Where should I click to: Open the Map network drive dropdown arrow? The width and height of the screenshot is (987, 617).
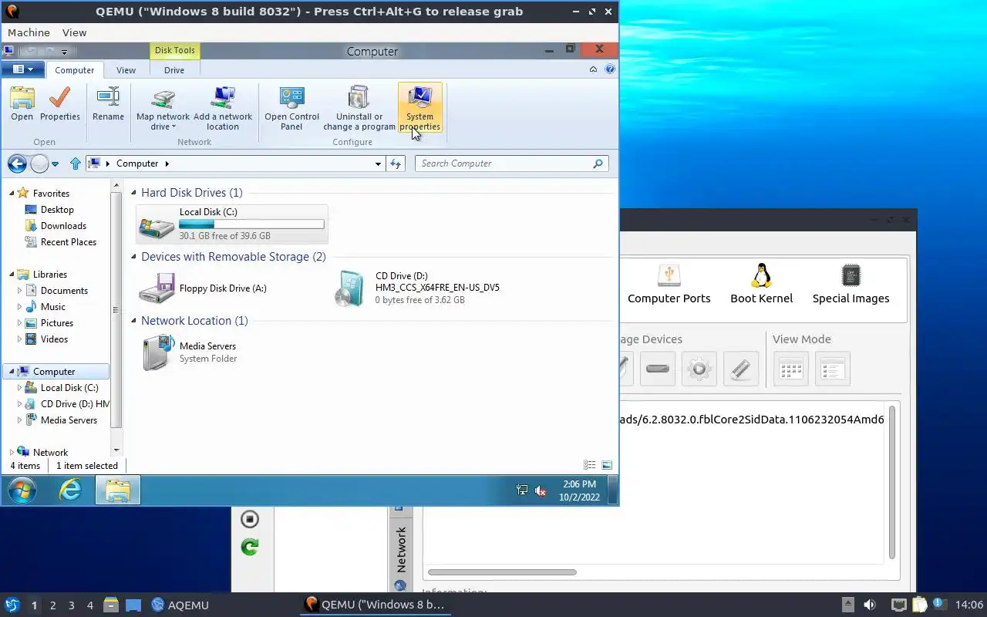coord(174,127)
